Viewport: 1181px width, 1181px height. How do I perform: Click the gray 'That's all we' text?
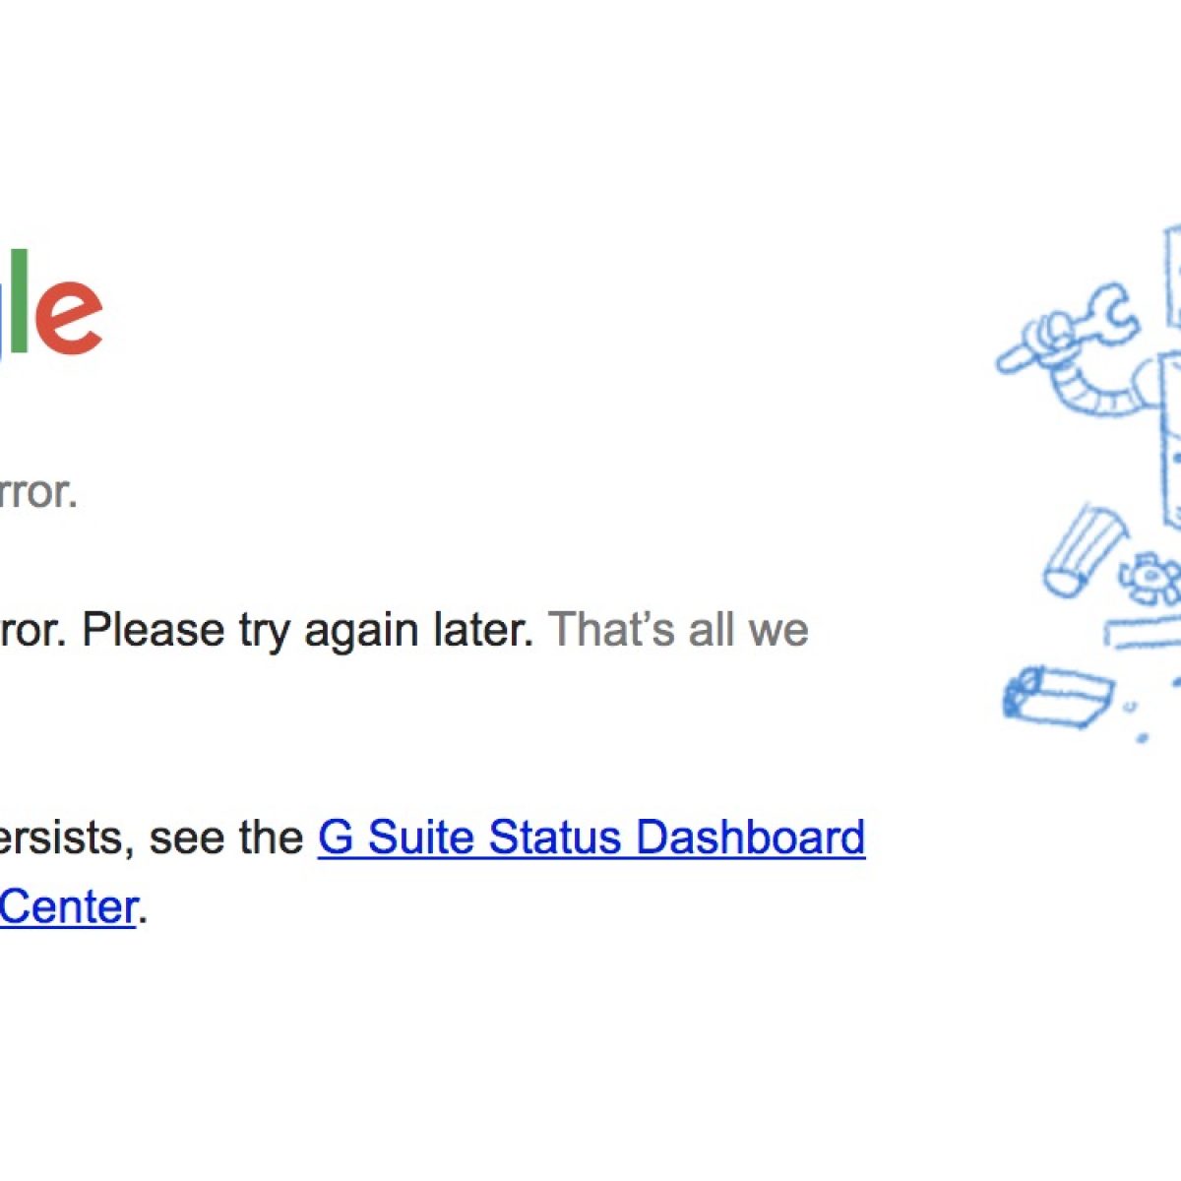pos(678,630)
